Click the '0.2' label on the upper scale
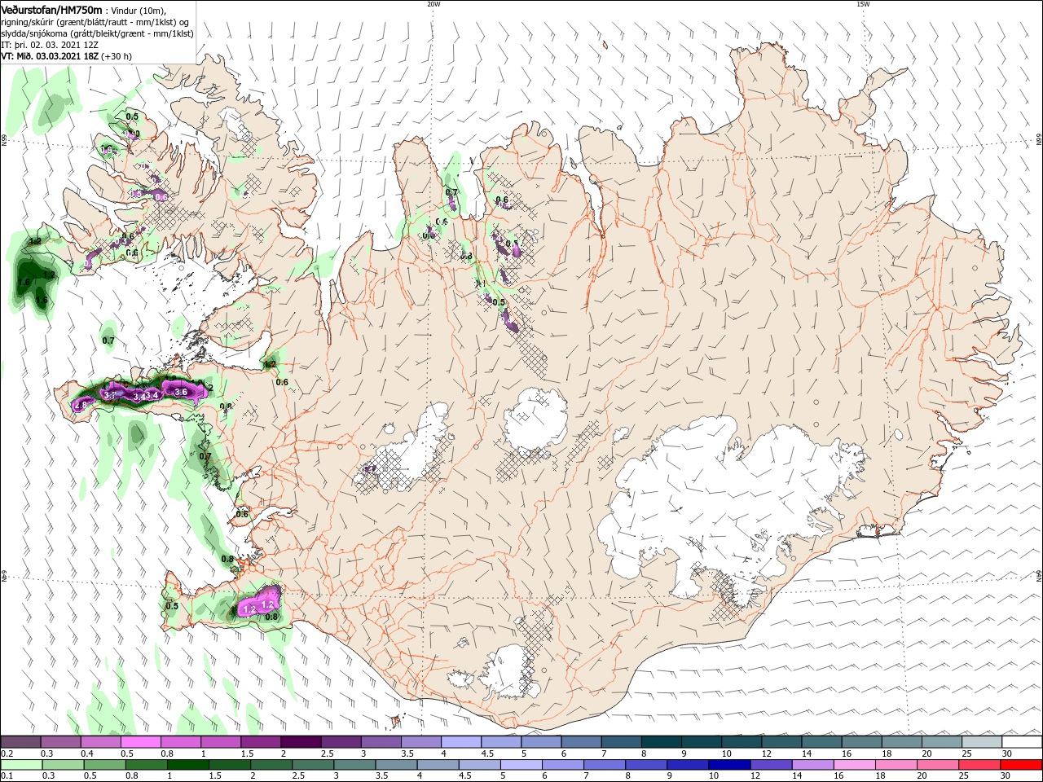 coord(7,753)
